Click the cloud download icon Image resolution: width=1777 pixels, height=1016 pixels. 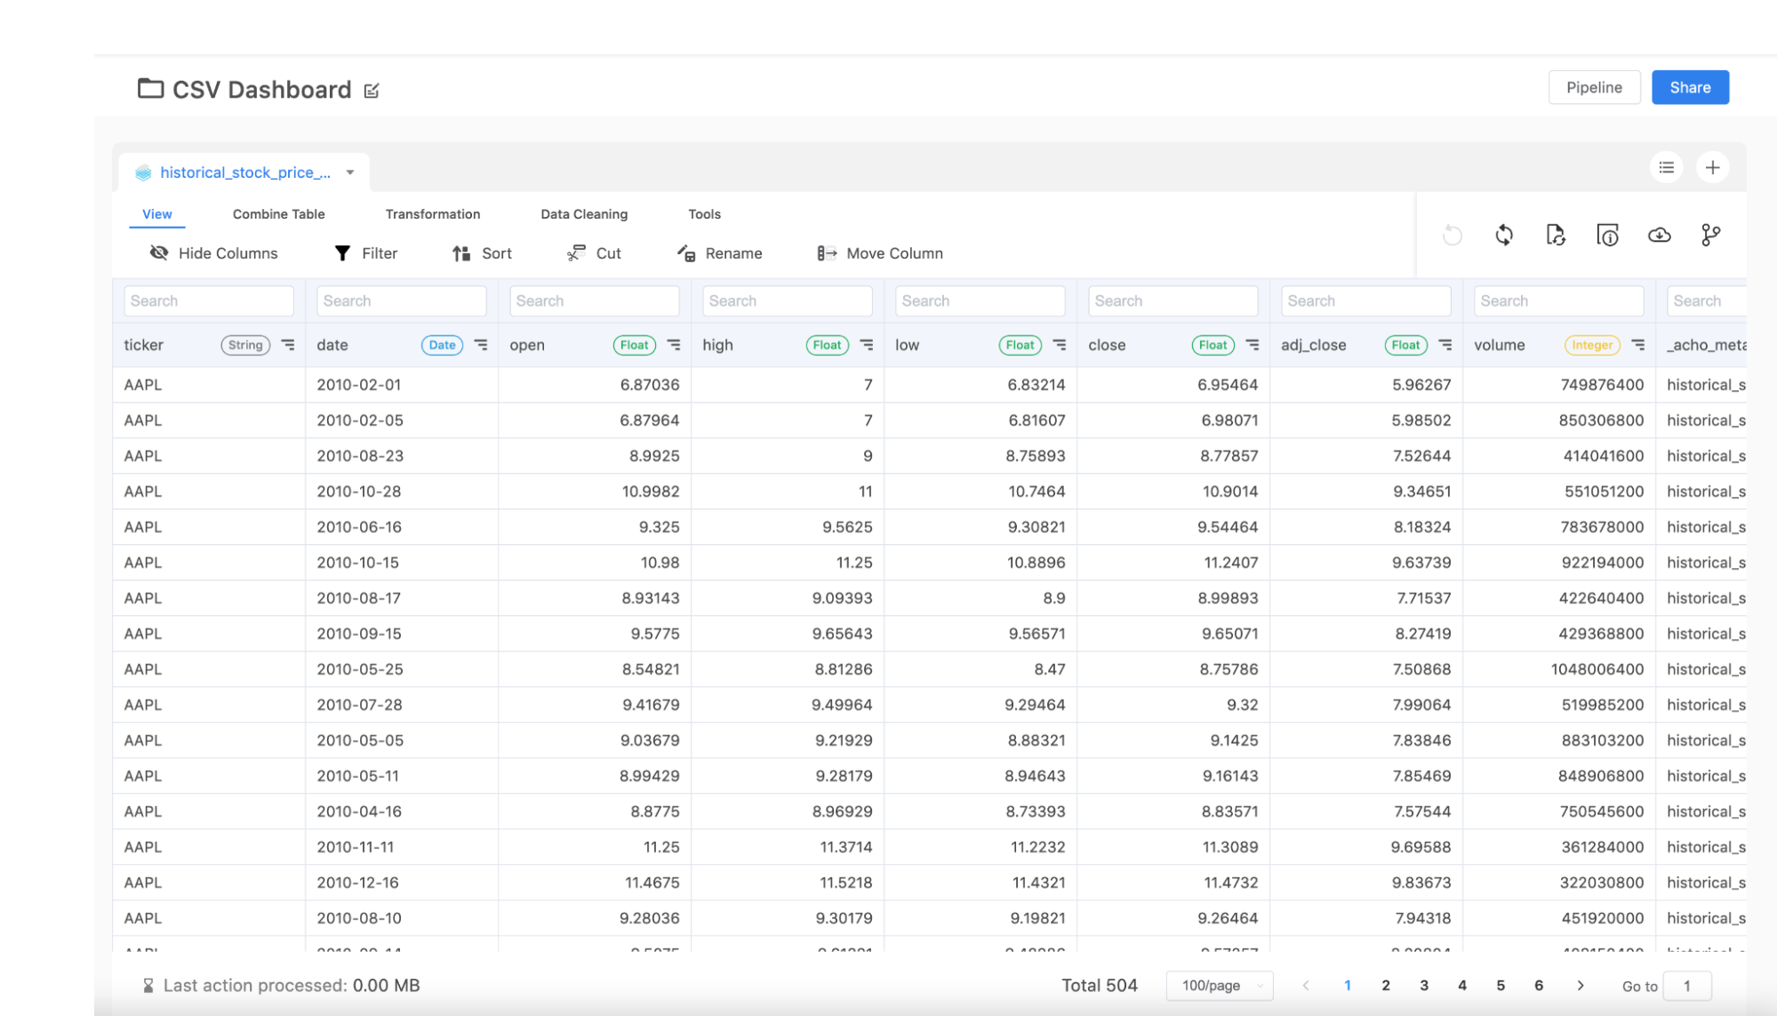1659,235
